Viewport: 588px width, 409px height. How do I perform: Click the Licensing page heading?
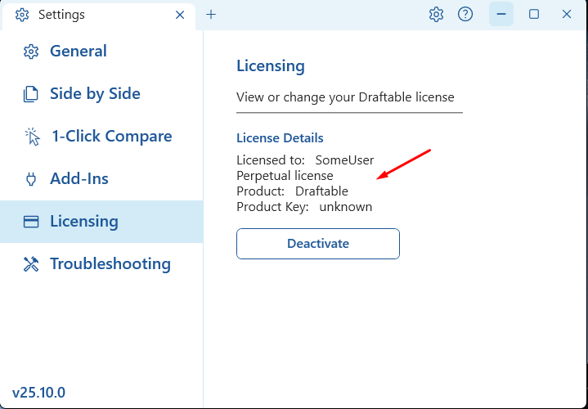coord(271,66)
